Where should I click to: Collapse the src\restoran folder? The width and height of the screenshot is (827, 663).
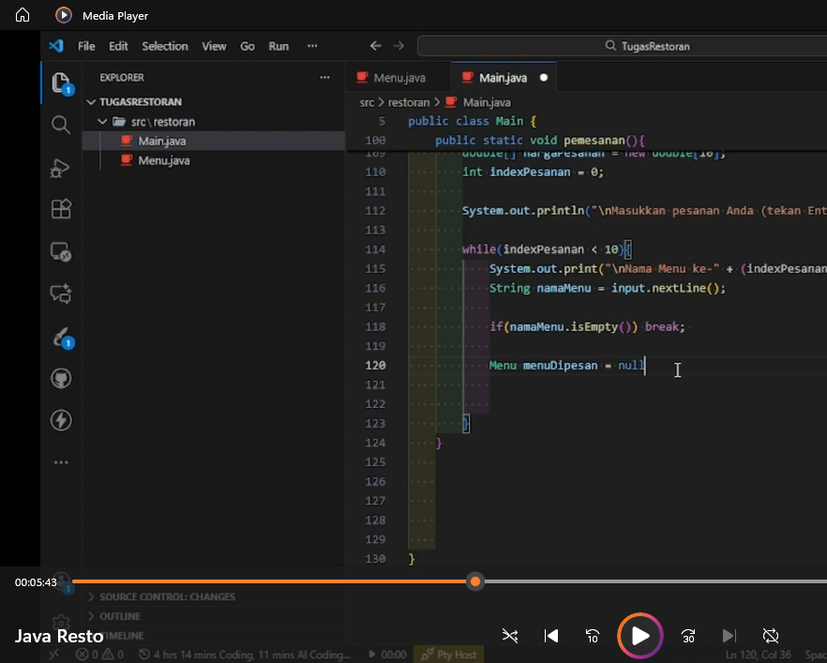(x=102, y=121)
